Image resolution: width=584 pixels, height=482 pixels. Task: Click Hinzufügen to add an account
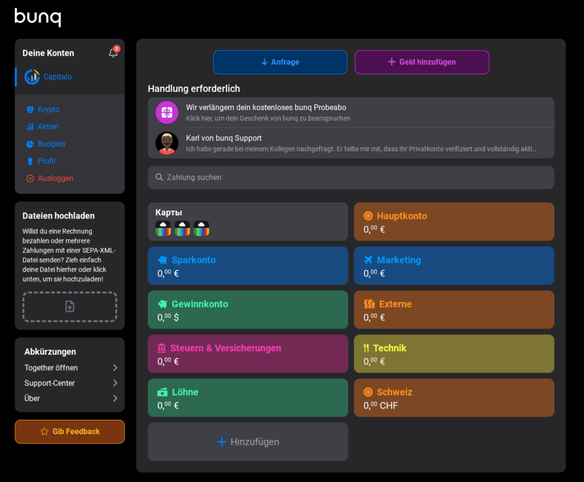tap(248, 442)
